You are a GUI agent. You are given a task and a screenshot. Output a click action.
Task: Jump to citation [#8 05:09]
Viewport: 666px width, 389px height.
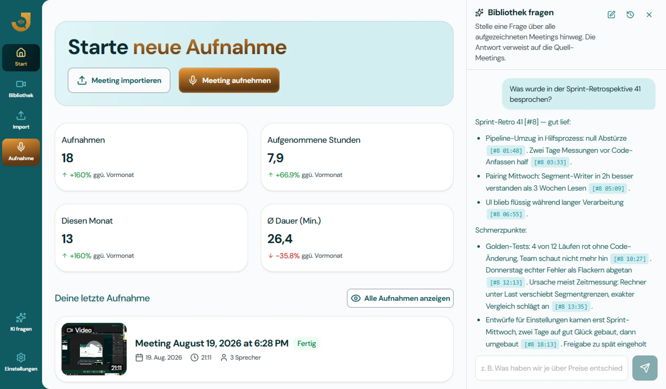(x=608, y=188)
